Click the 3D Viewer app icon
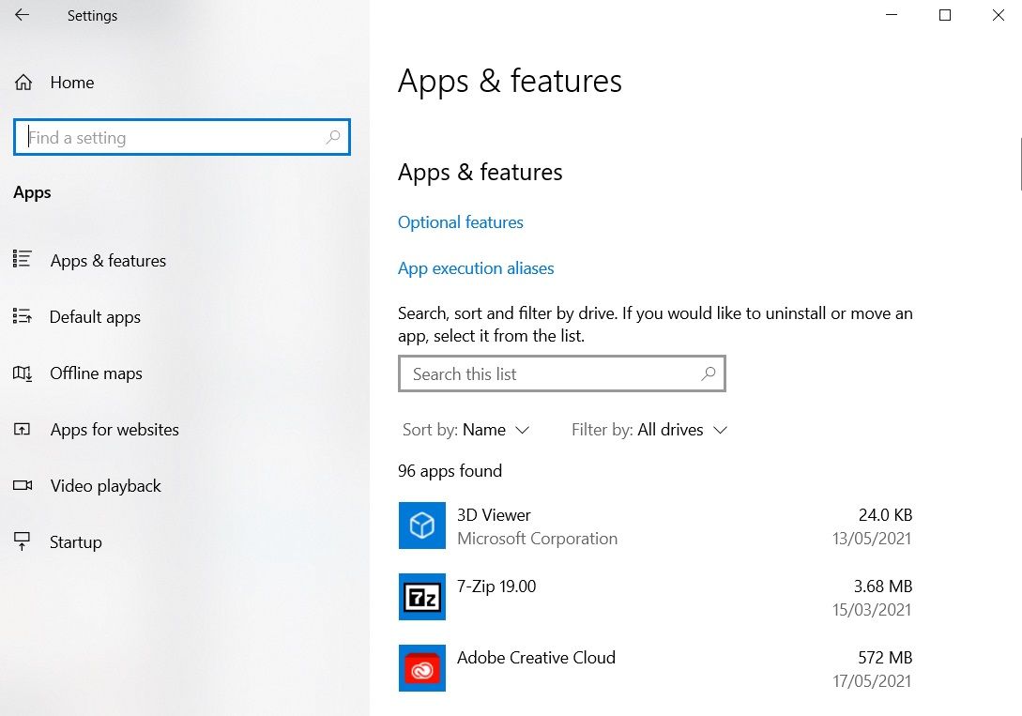The image size is (1022, 716). click(422, 526)
